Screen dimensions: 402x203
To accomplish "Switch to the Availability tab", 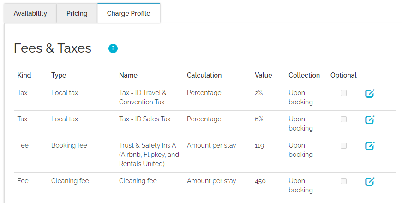I will (x=30, y=13).
